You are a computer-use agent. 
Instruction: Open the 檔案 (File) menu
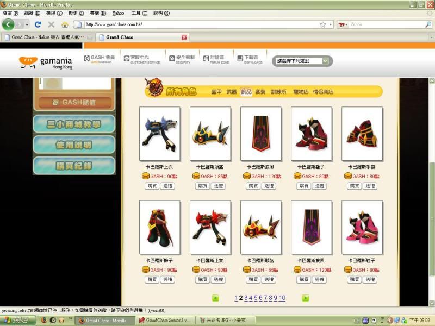10,13
